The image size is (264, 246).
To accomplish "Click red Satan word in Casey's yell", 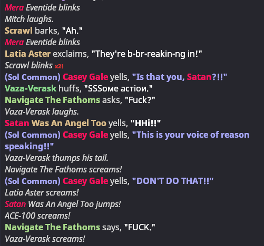I will tap(199, 77).
